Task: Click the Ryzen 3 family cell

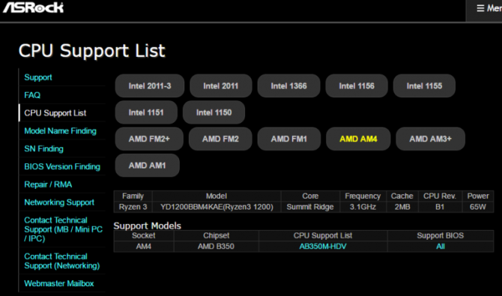Action: point(133,207)
